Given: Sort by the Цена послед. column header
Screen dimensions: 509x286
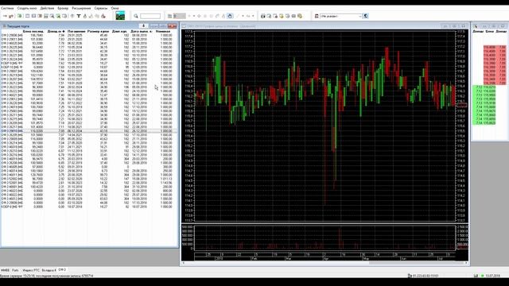Looking at the screenshot, I should tap(33, 32).
